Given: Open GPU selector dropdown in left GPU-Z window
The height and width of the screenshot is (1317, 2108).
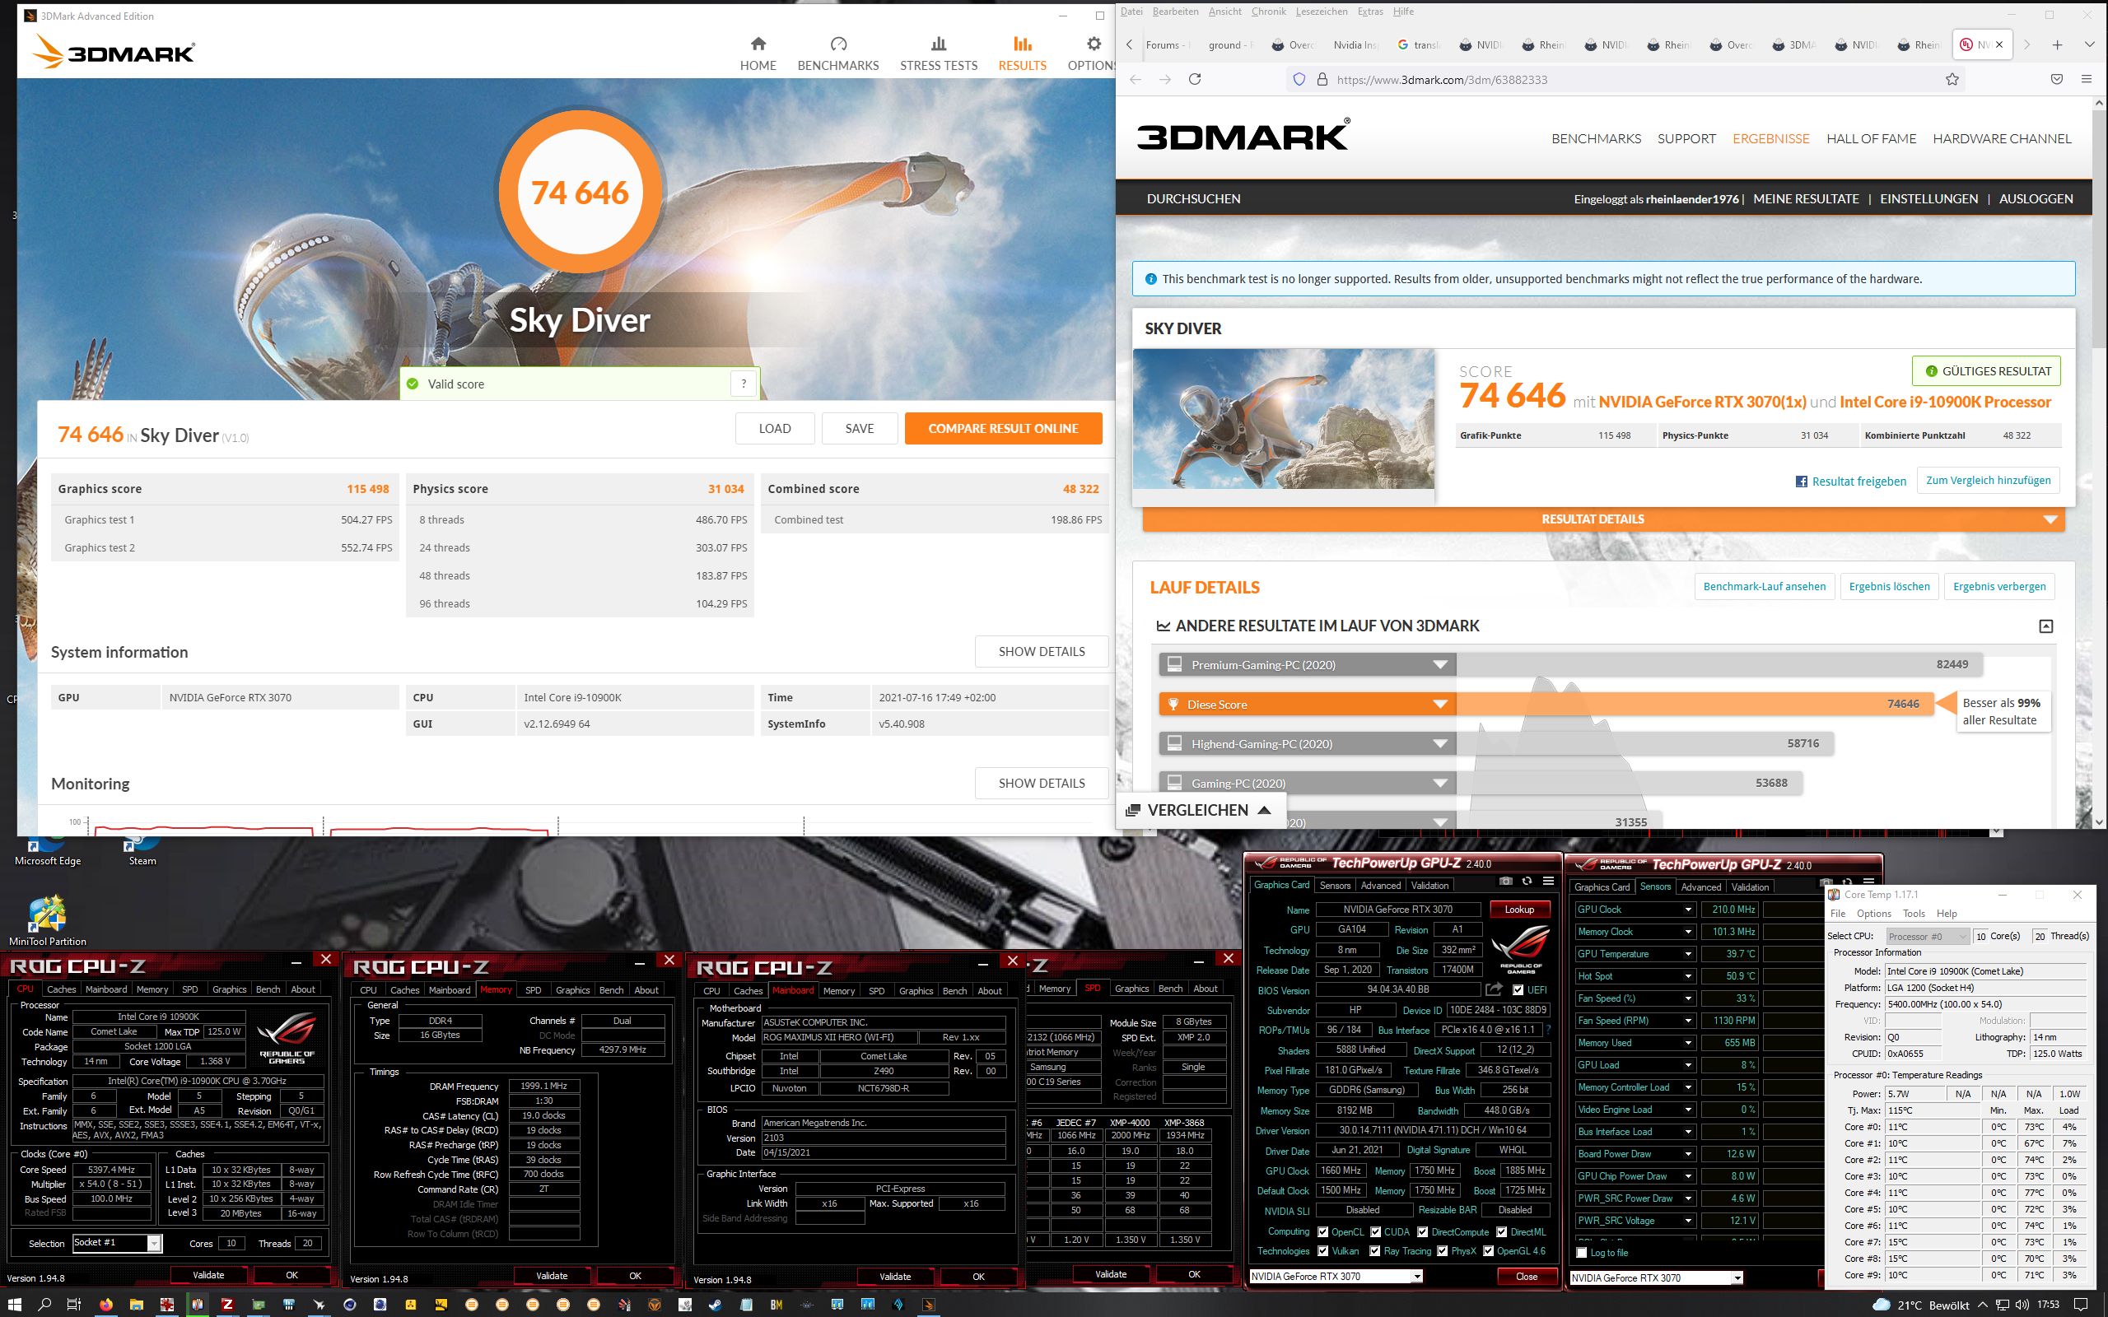Looking at the screenshot, I should coord(1417,1276).
